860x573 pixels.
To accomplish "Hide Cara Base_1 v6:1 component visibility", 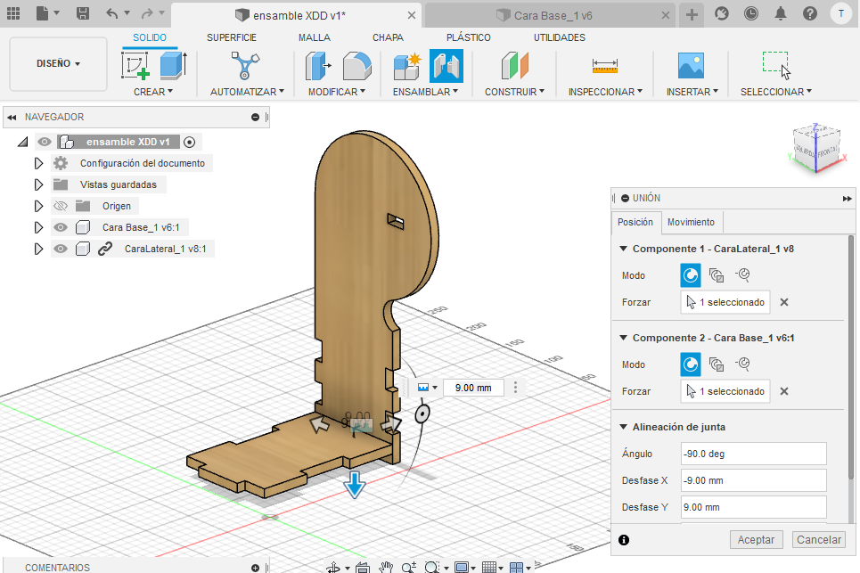I will (x=61, y=227).
